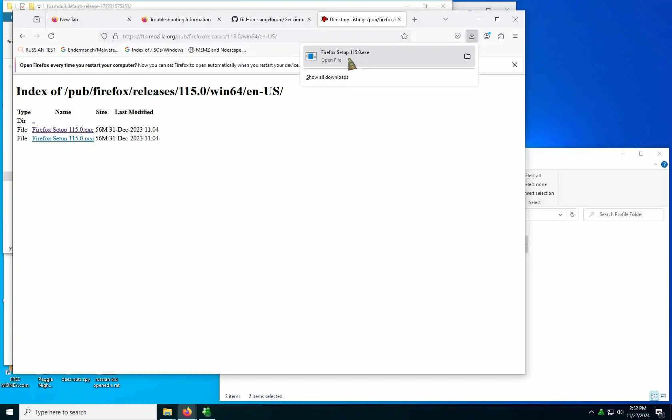Viewport: 672px width, 420px height.
Task: Save page to Pocket icon
Action: (458, 36)
